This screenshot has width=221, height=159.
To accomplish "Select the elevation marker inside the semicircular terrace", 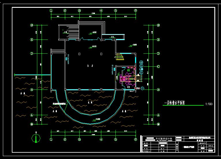I will tap(96, 120).
